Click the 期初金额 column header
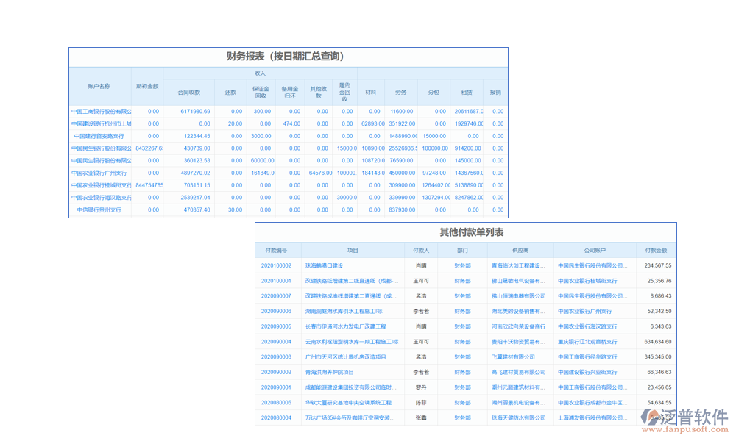 (x=147, y=85)
